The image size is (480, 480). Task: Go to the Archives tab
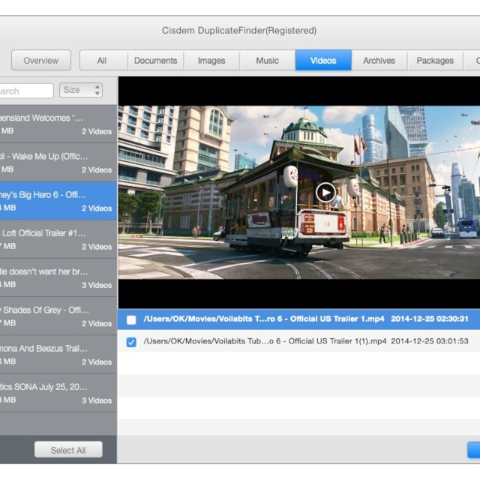tap(379, 61)
